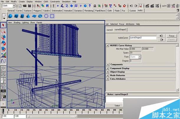The image size is (180, 119).
Task: Create a NURBS cylinder from shelf
Action: pos(22,16)
